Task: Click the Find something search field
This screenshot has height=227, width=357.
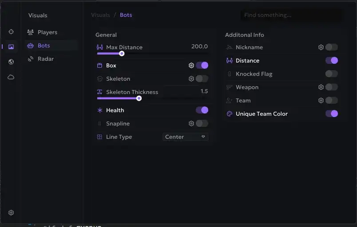Action: click(291, 16)
